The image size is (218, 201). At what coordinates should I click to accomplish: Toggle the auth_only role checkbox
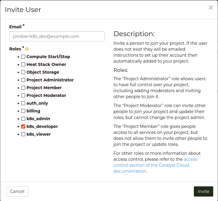(23, 103)
